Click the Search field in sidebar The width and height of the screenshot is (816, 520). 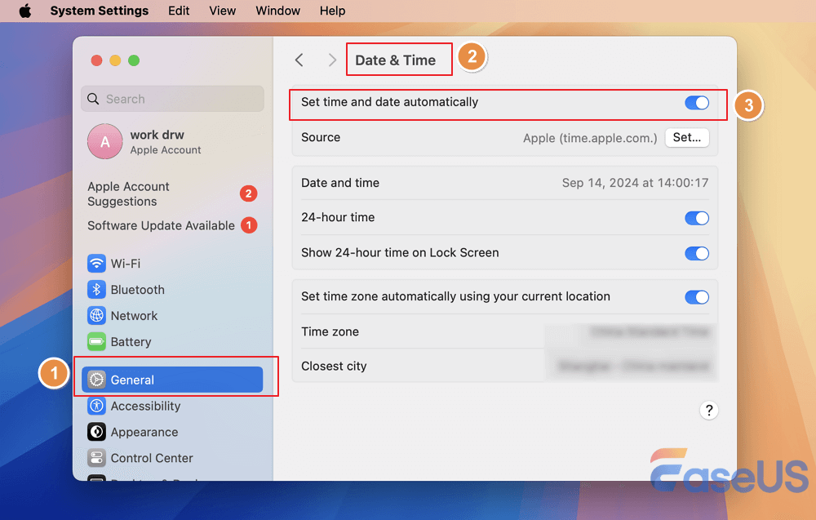tap(172, 99)
